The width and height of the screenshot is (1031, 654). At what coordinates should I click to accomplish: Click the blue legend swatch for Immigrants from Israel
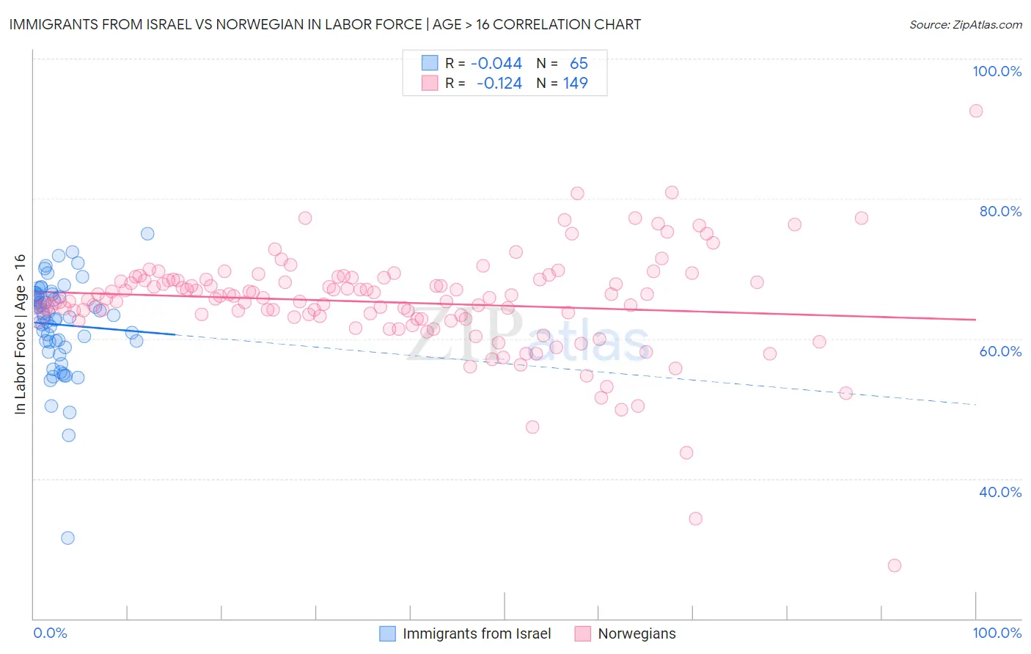(x=387, y=633)
